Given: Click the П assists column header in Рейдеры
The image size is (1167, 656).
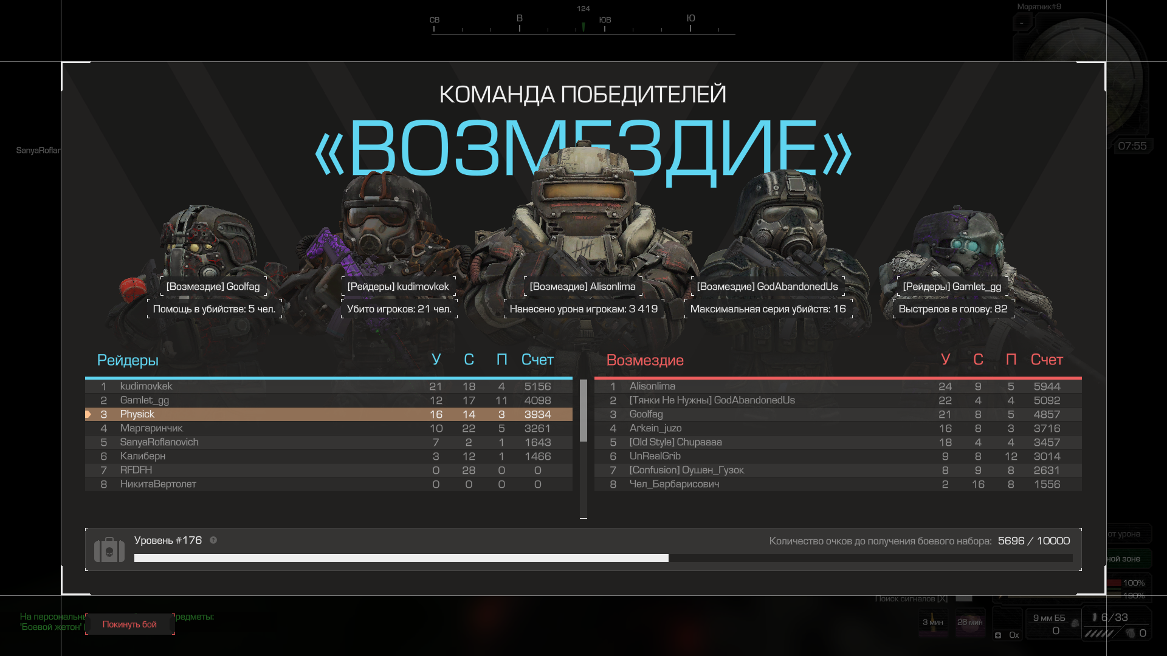Looking at the screenshot, I should click(501, 360).
